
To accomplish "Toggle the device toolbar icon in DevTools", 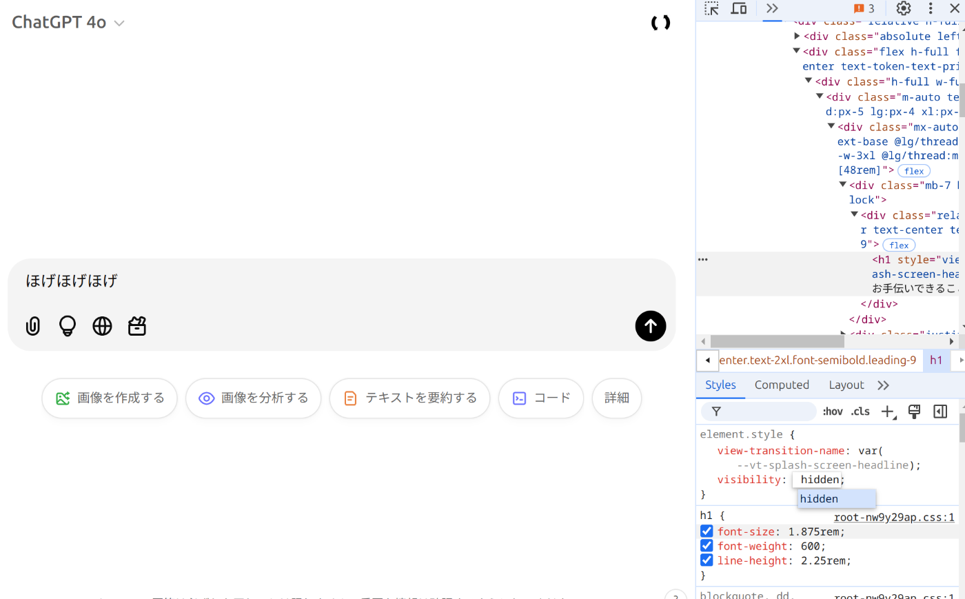I will coord(739,8).
